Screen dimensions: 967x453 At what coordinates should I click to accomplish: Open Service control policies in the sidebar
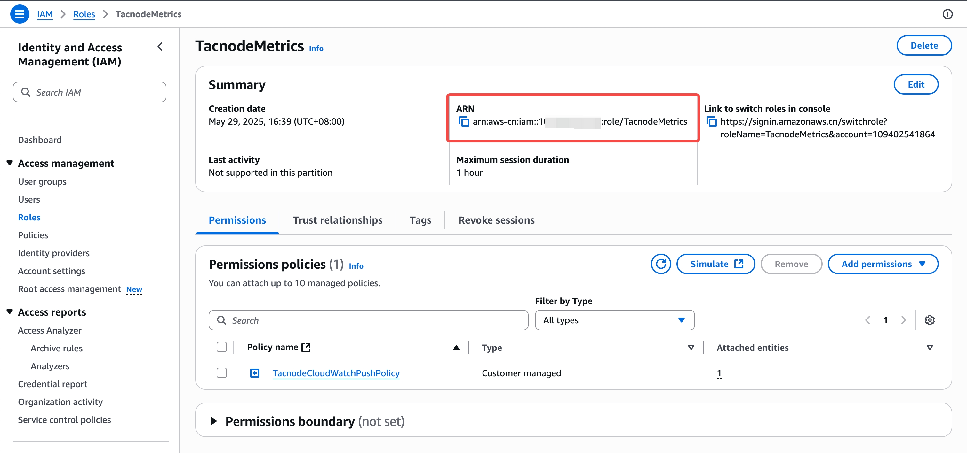click(x=64, y=420)
